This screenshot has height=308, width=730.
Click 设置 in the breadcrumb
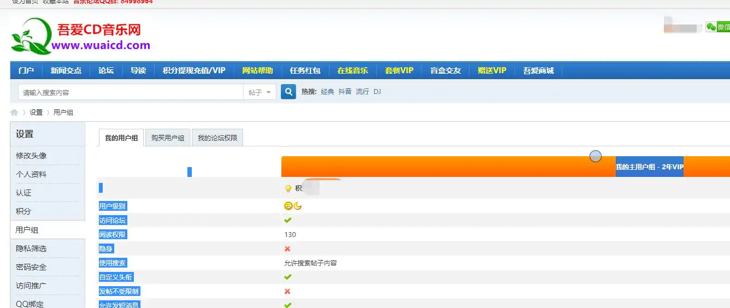coord(36,112)
